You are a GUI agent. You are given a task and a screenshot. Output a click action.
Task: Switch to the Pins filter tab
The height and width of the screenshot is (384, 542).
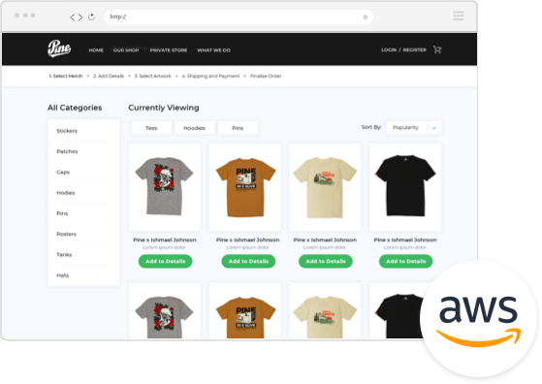[238, 128]
